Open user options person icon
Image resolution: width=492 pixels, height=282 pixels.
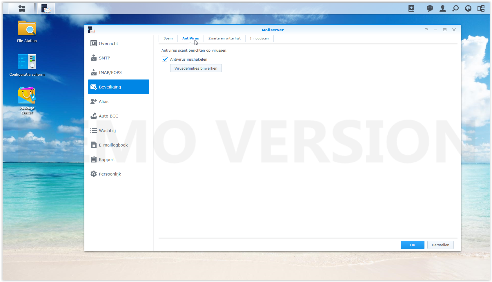(x=443, y=8)
